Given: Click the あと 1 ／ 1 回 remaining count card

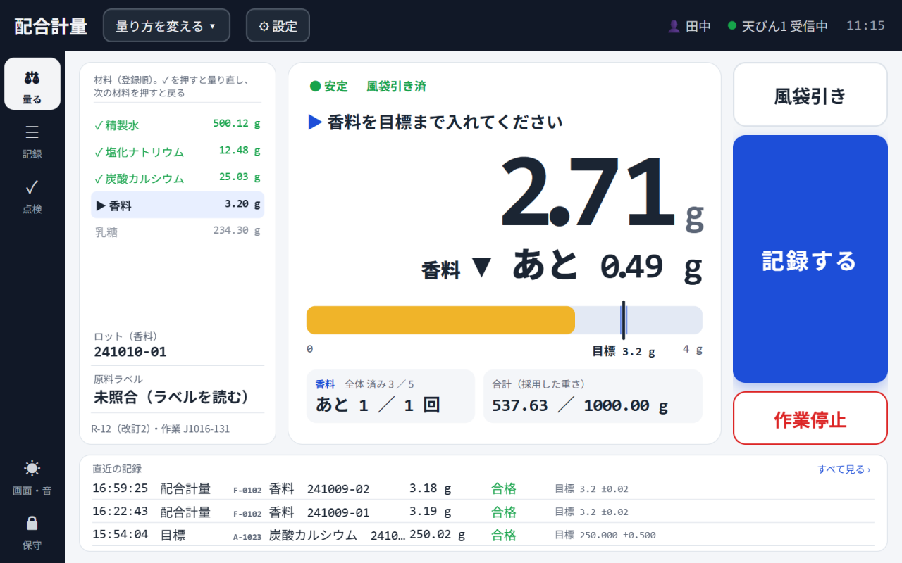Looking at the screenshot, I should click(x=390, y=396).
